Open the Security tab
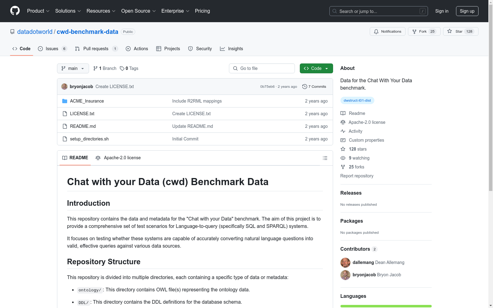Image resolution: width=493 pixels, height=308 pixels. (200, 49)
